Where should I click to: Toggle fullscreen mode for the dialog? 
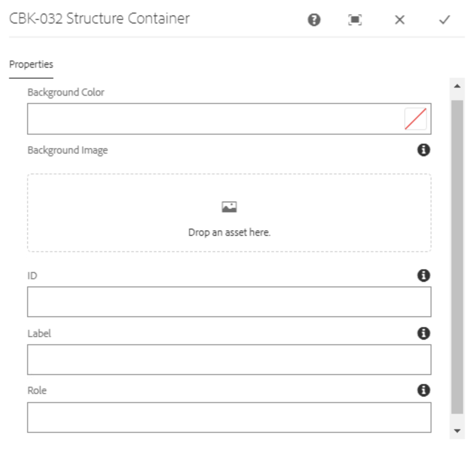(355, 20)
